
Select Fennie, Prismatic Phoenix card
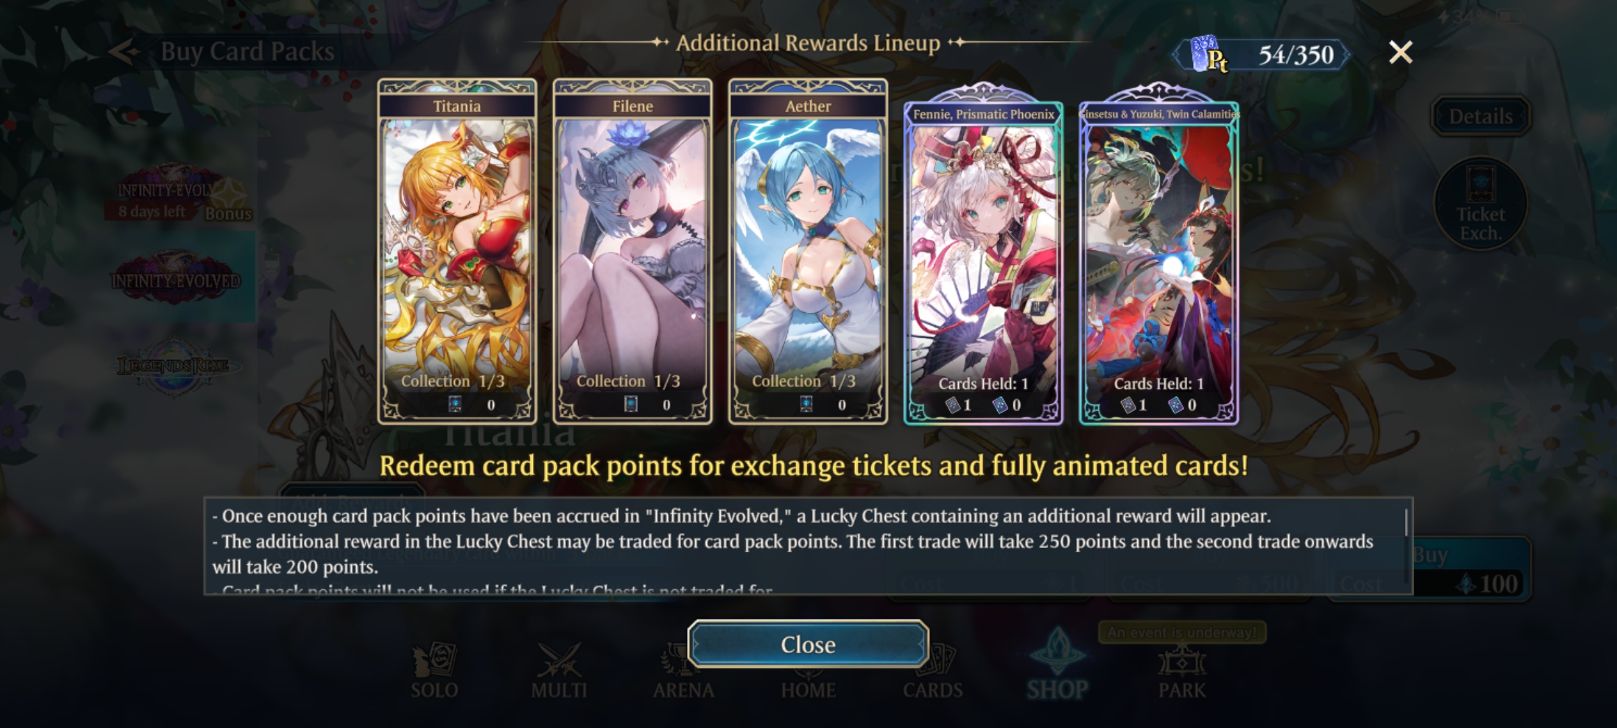coord(983,255)
